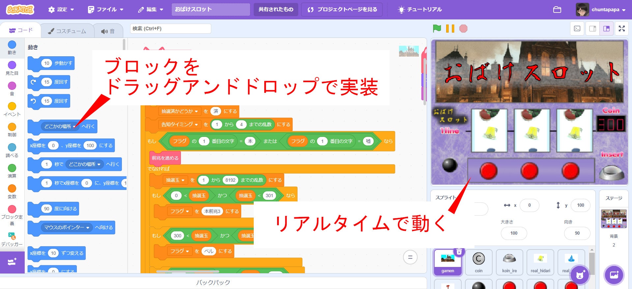Click the 共有されたもの button
Image resolution: width=632 pixels, height=289 pixels.
point(276,10)
